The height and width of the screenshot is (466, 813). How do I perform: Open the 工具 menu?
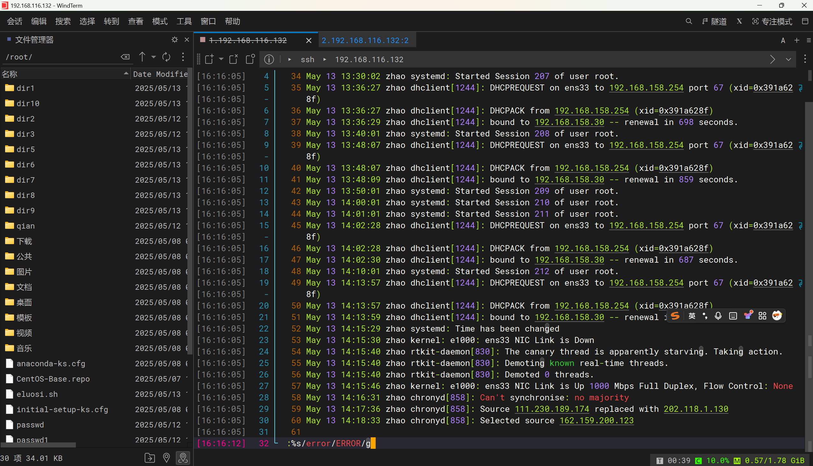tap(184, 21)
